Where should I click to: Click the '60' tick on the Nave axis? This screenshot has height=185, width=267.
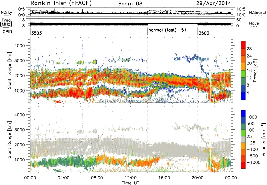click(239, 20)
